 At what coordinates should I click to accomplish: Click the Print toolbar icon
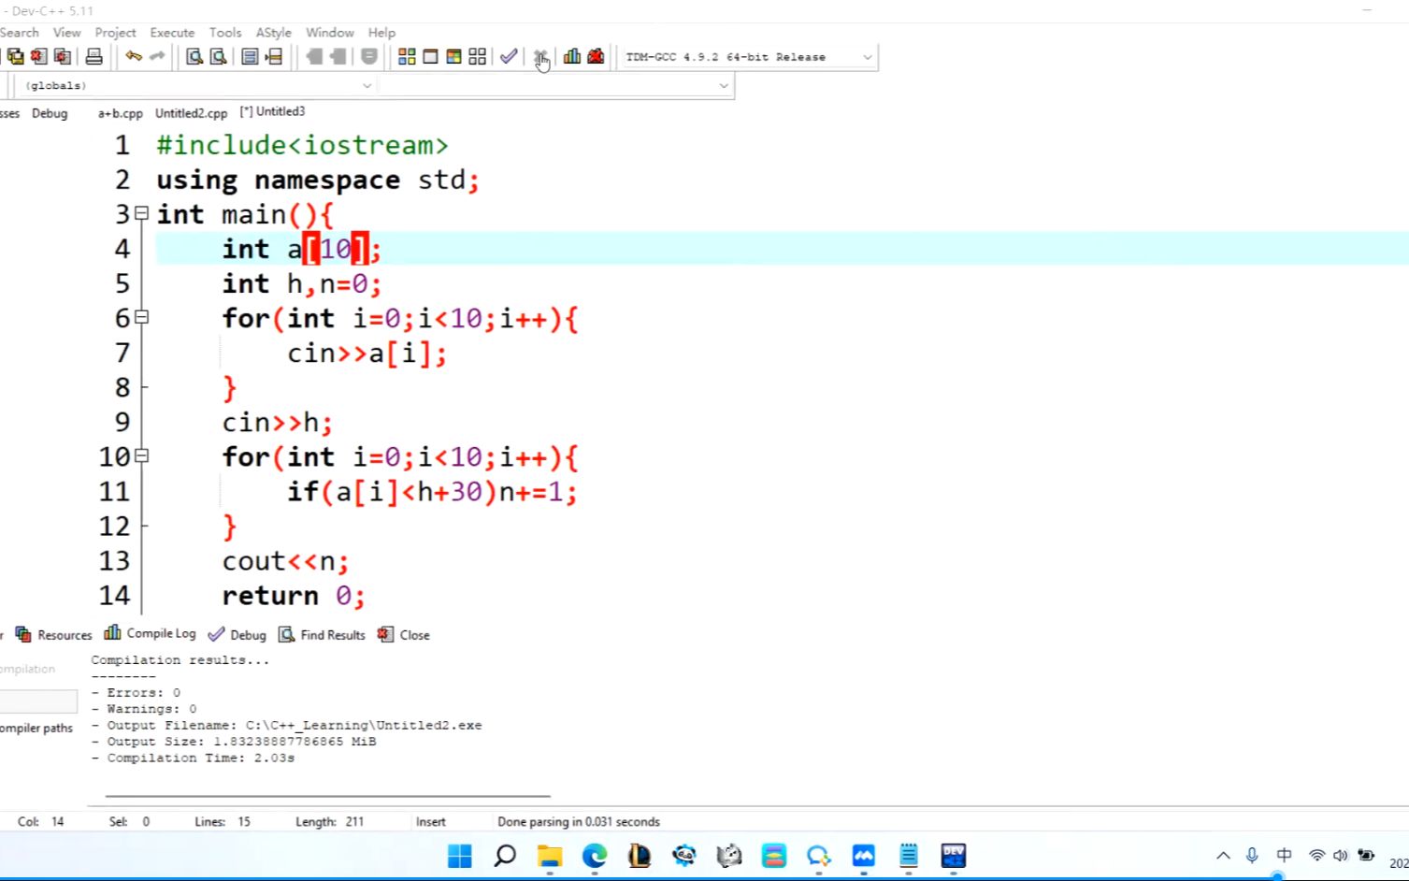tap(93, 57)
